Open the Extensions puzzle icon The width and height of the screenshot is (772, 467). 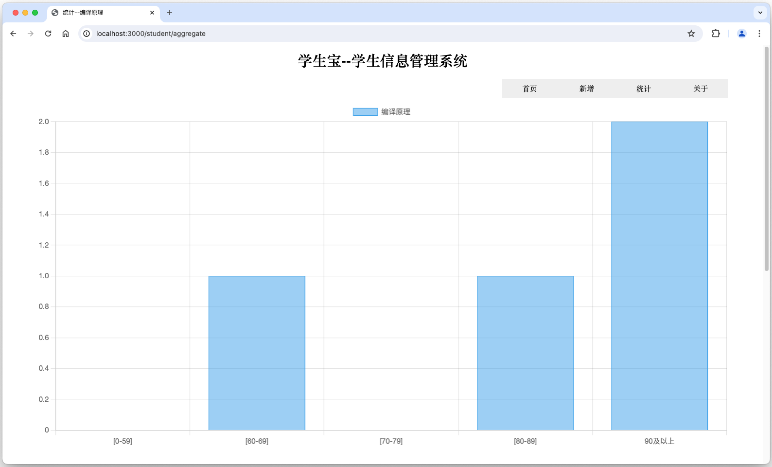pyautogui.click(x=716, y=34)
